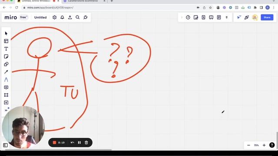Screen dimensions: 278x156
Task: Open the templates tool in left toolbar
Action: (x=6, y=41)
